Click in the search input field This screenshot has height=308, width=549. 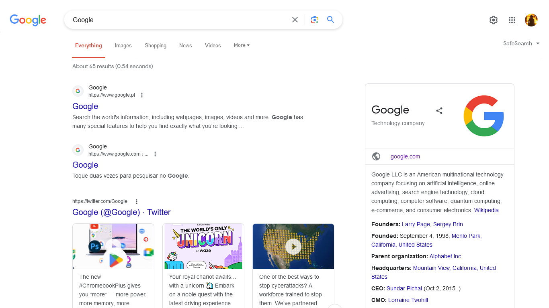[179, 20]
